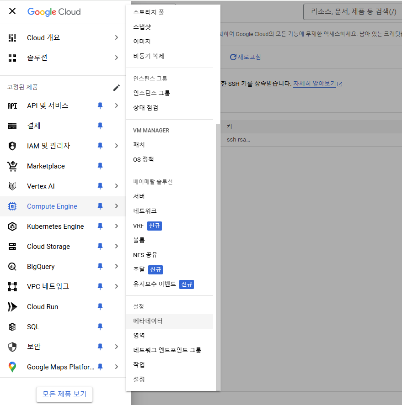Unpin API 및 서비스 from pinned products

coord(100,105)
